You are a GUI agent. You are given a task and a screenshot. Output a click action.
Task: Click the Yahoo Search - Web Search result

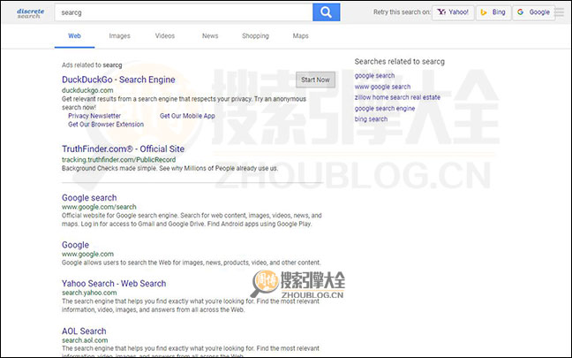tap(114, 284)
